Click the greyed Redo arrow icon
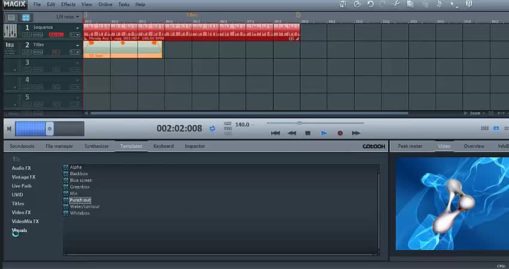Image resolution: width=509 pixels, height=269 pixels. pos(382,4)
